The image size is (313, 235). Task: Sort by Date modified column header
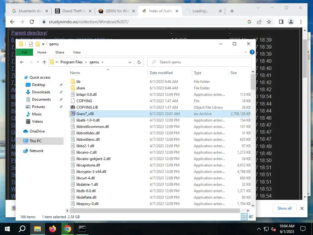[161, 73]
